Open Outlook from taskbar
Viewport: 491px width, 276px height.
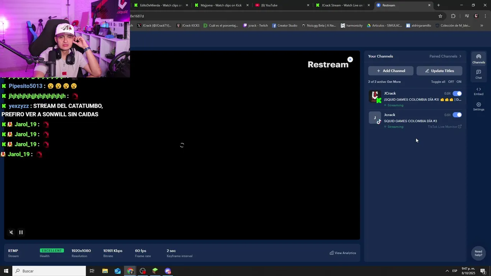pos(117,271)
